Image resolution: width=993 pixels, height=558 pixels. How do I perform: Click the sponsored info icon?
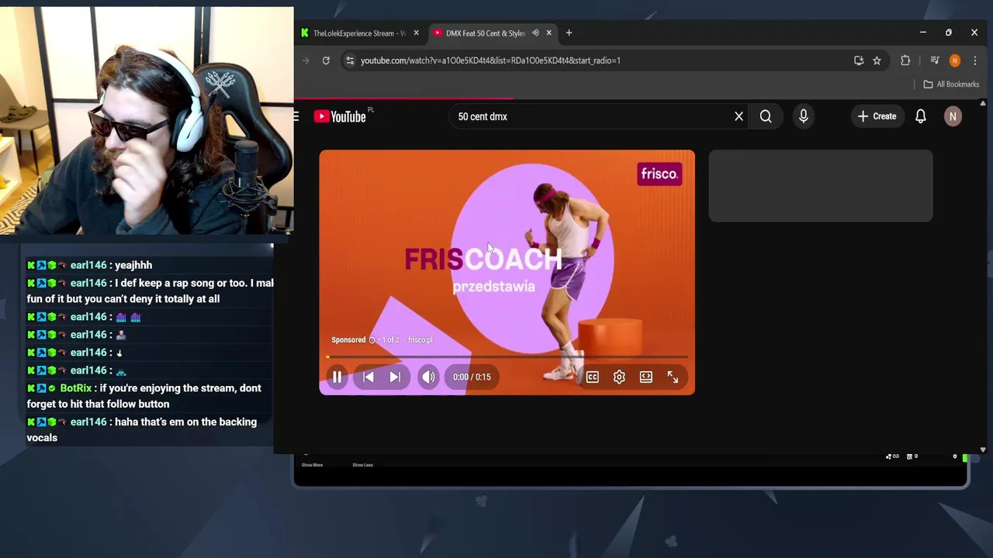372,339
